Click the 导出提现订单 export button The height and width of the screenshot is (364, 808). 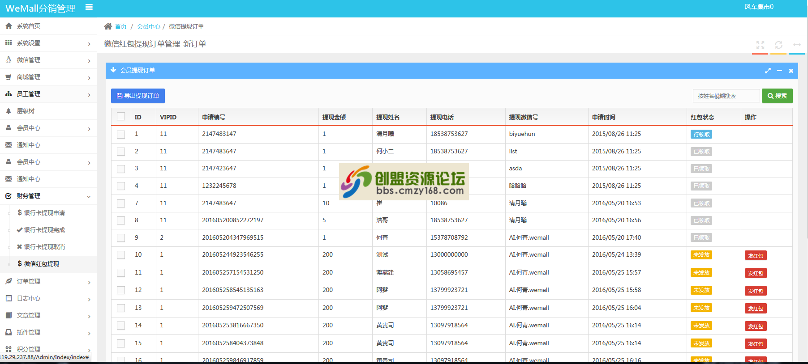pyautogui.click(x=138, y=96)
